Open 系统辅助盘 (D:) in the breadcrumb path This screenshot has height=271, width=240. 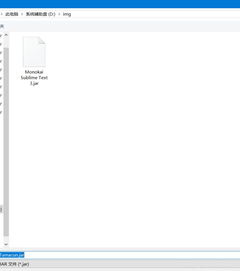tap(41, 14)
